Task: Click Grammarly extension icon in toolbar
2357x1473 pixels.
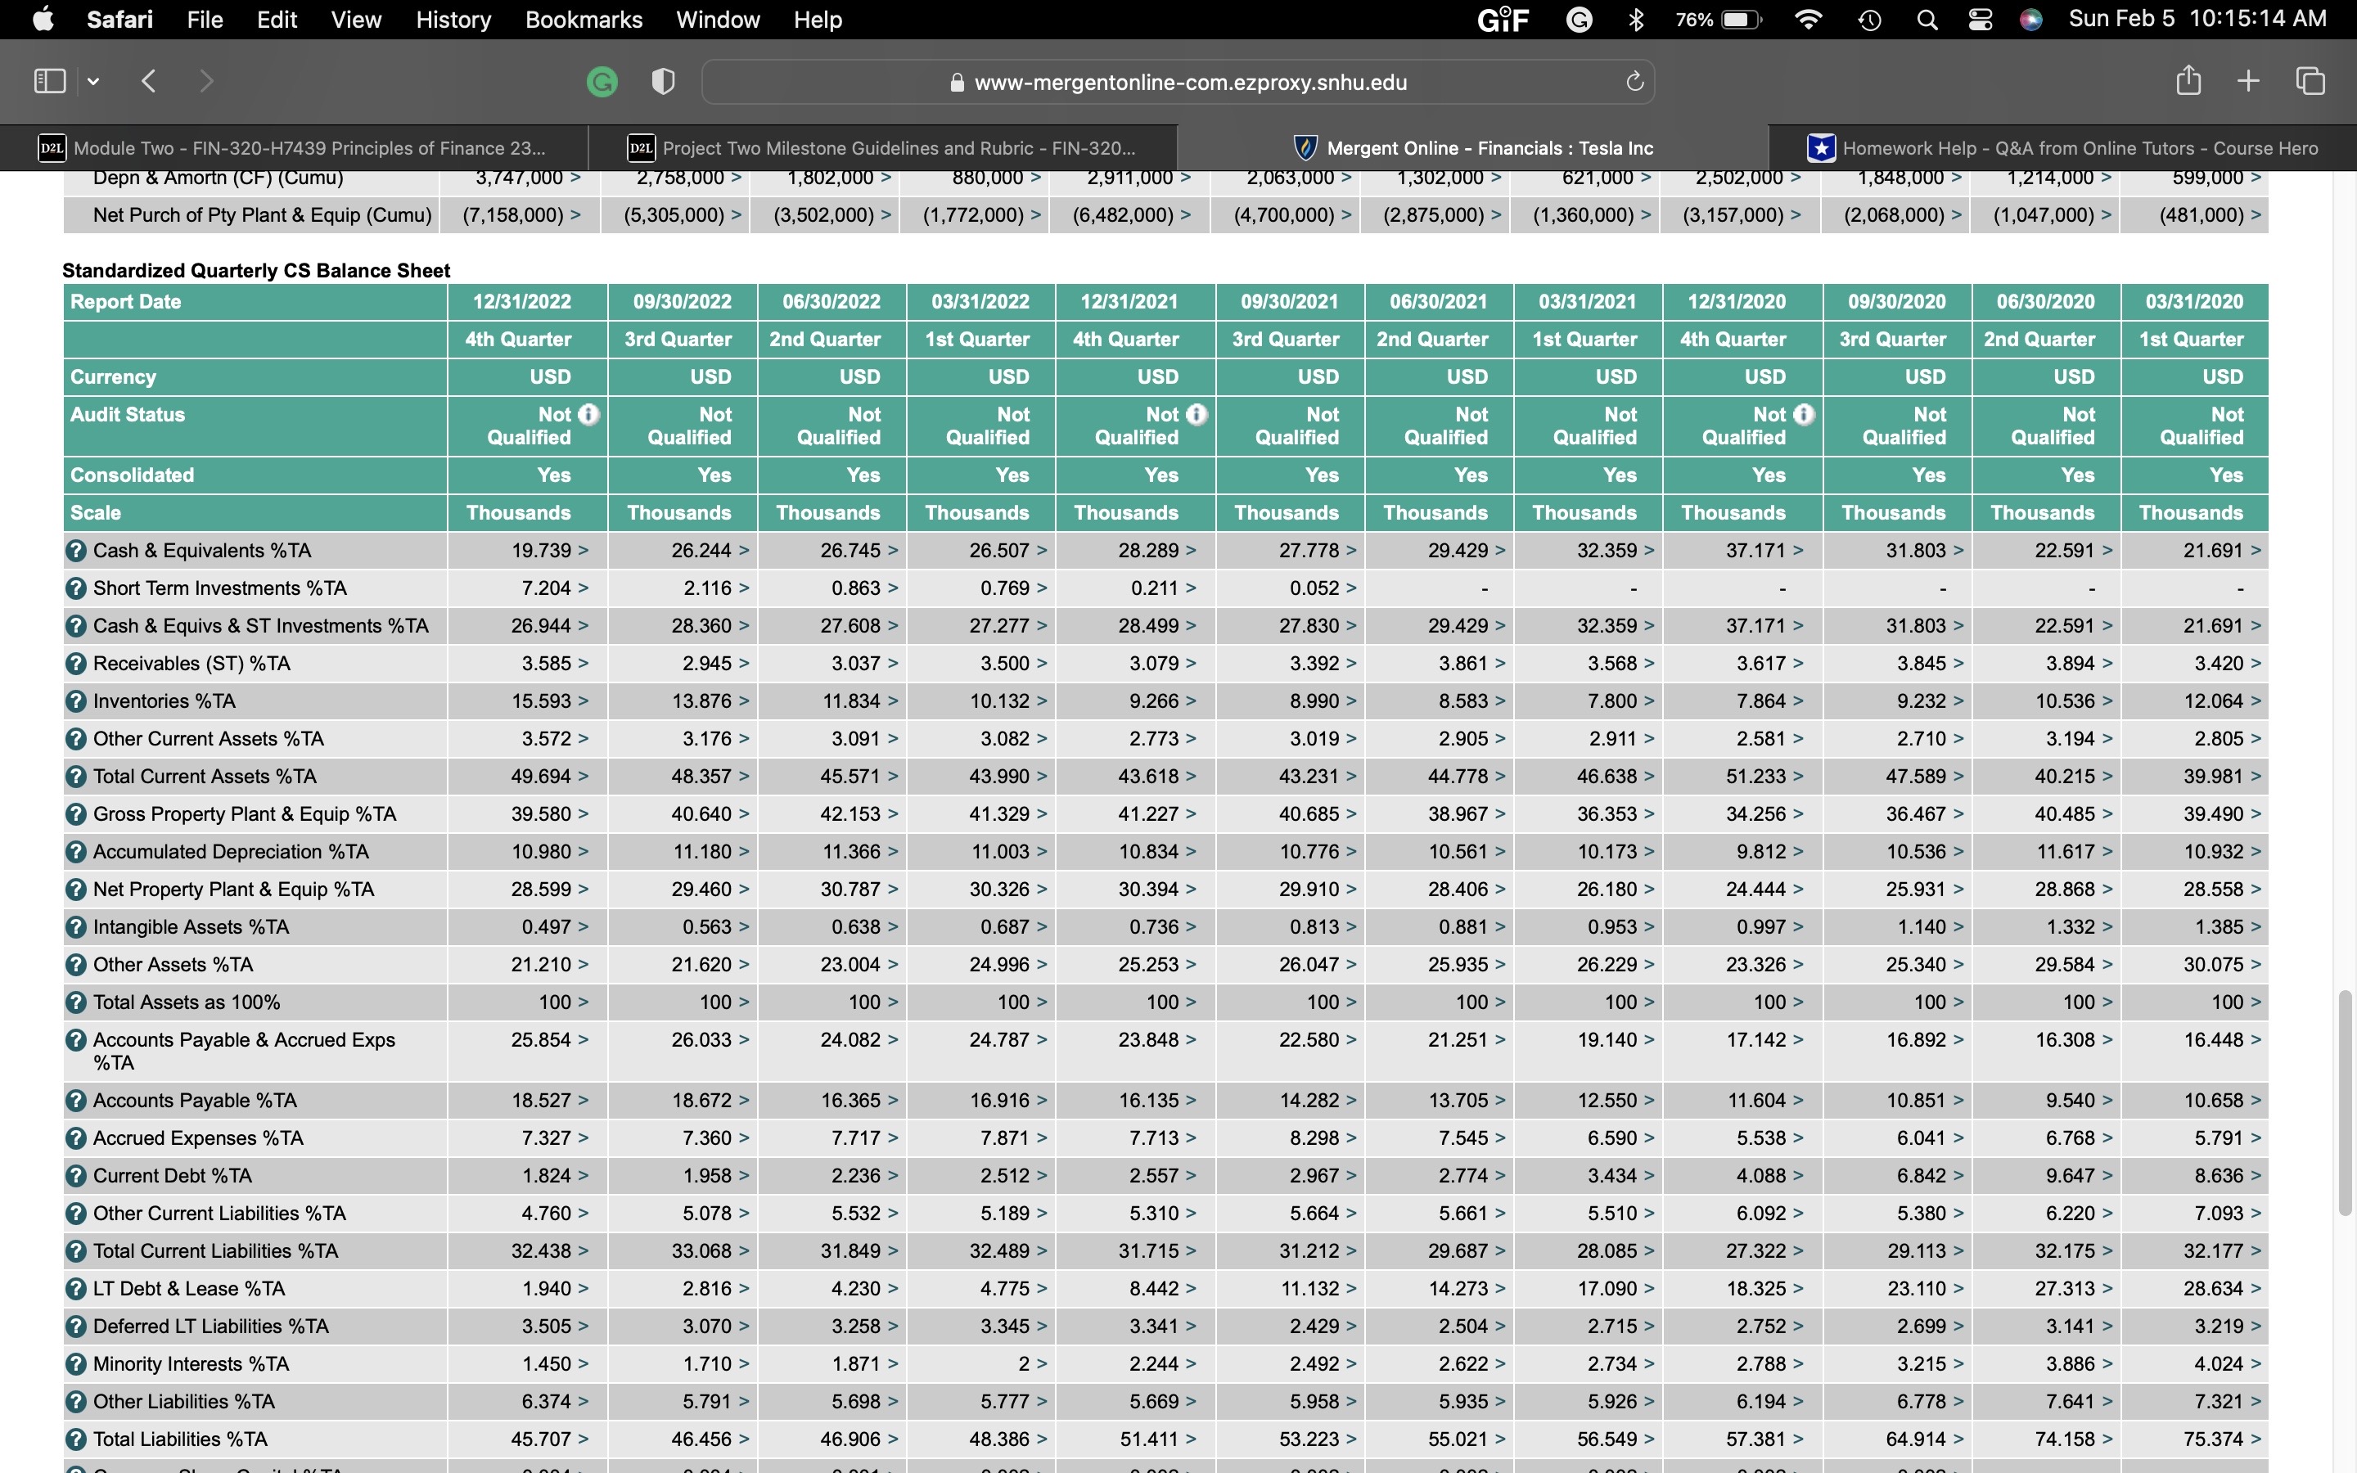Action: click(x=602, y=82)
